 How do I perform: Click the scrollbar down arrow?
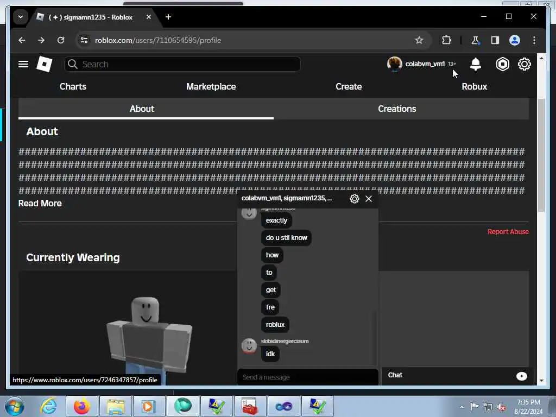(x=541, y=380)
